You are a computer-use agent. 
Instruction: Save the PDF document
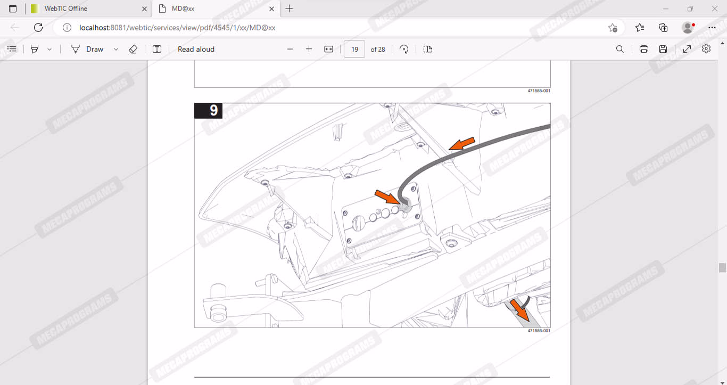pos(663,49)
